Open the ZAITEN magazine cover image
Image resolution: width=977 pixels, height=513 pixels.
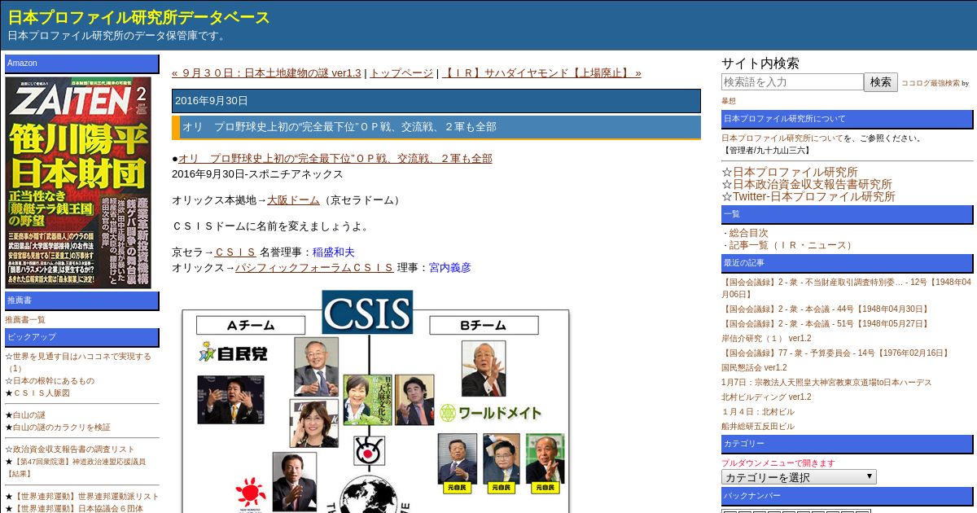(x=78, y=182)
